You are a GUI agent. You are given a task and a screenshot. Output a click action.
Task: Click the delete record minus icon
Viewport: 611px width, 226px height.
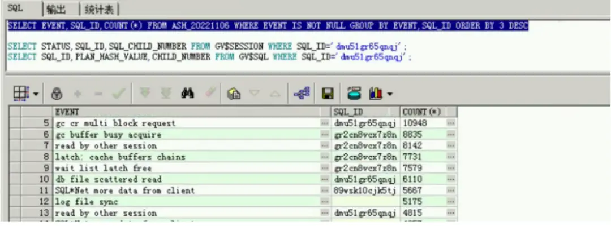[x=98, y=94]
